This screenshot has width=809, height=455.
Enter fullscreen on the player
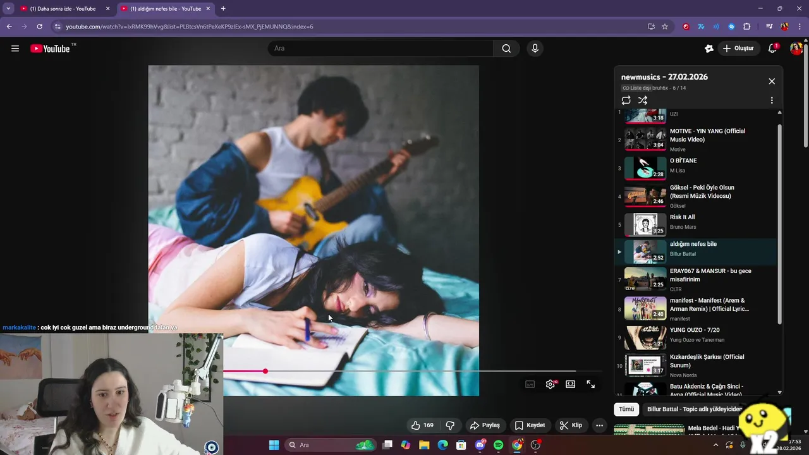(x=591, y=384)
